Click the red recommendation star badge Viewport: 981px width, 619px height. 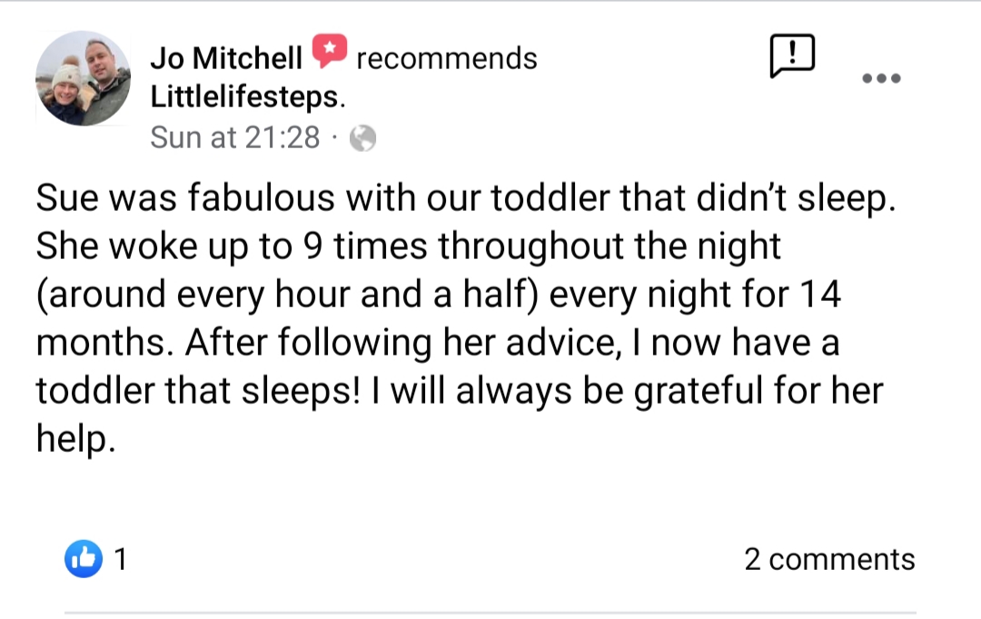point(330,53)
